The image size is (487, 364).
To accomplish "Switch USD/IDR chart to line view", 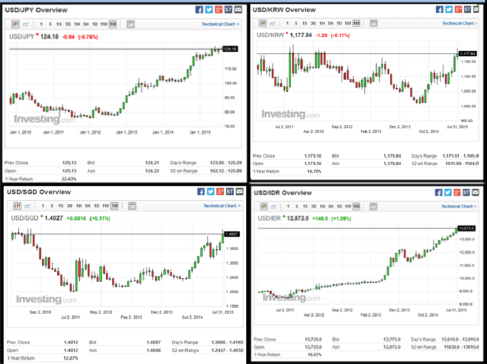I will pos(273,207).
